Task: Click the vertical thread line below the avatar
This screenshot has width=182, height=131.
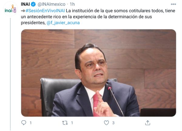Action: click(x=10, y=74)
